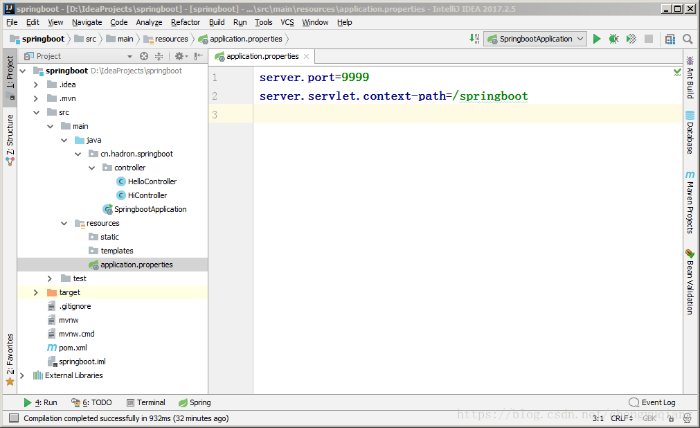This screenshot has width=700, height=428.
Task: Run with coverage icon in toolbar
Action: tap(631, 39)
